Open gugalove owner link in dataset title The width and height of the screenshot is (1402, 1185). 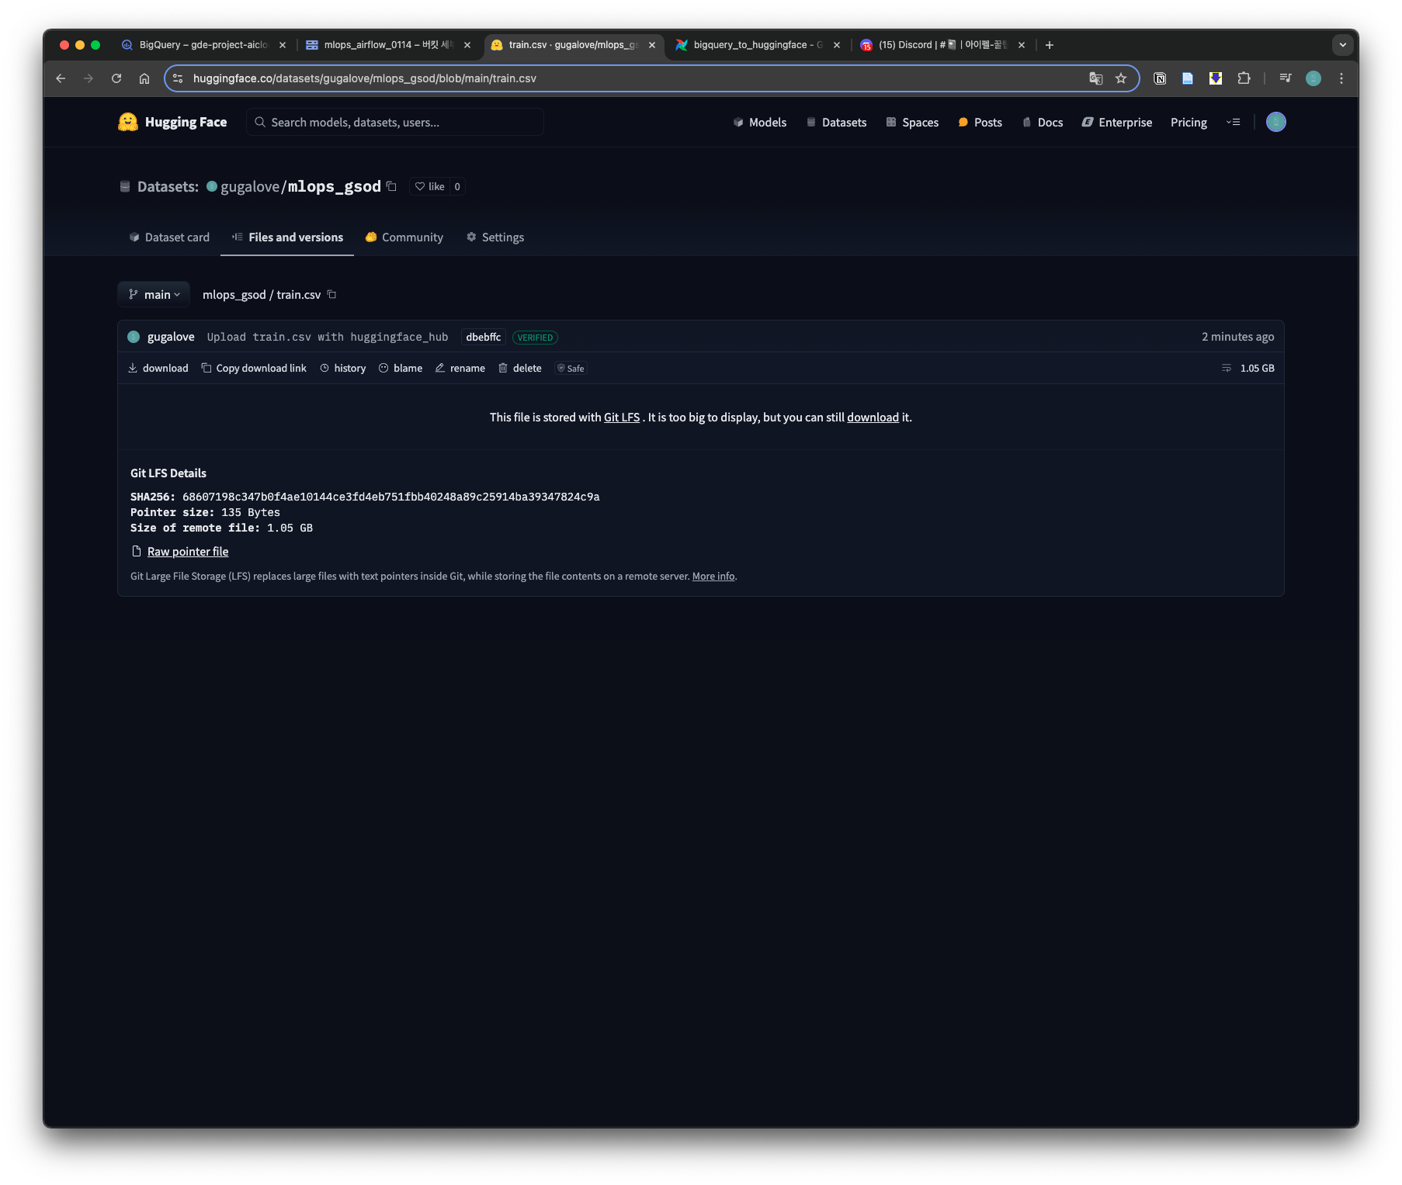[x=250, y=186]
